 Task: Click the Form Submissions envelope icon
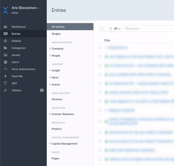(6, 69)
